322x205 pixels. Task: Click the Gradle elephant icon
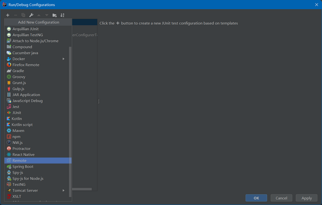pos(9,70)
